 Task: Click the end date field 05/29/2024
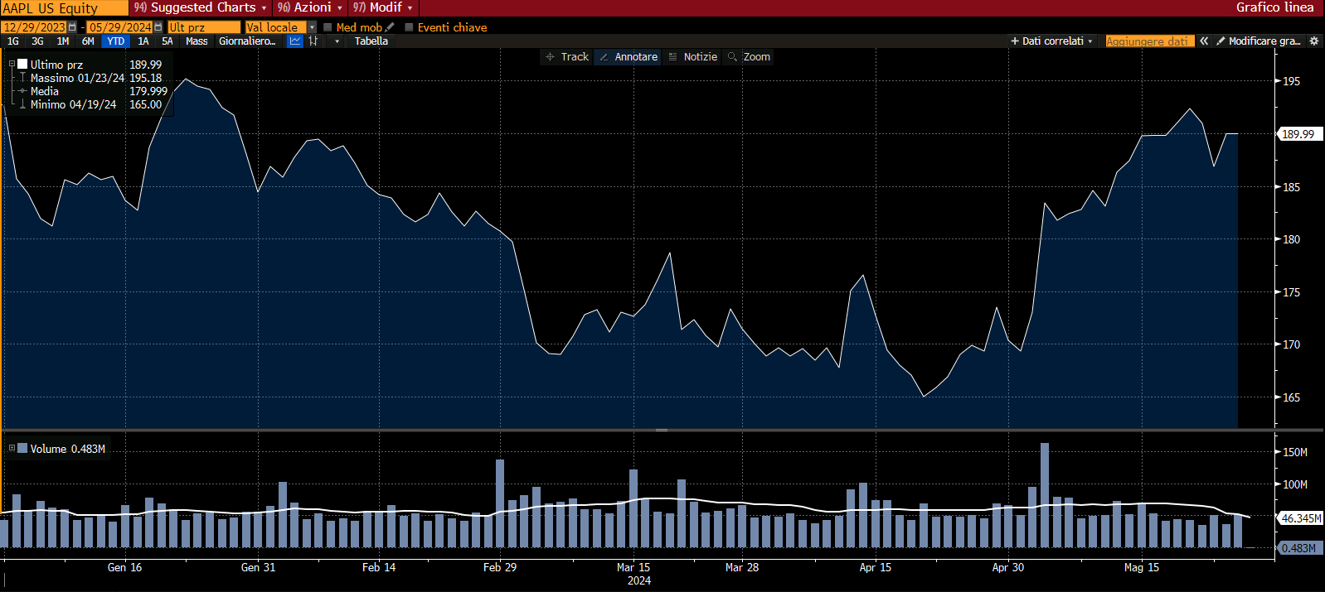pyautogui.click(x=120, y=27)
